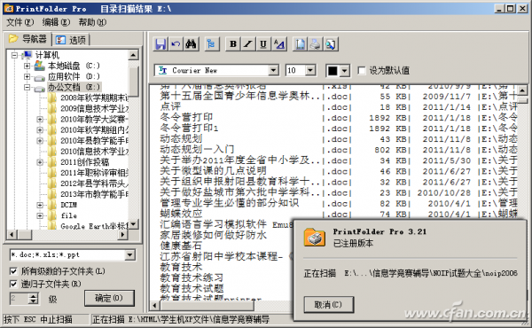Select the file folder in tree
Viewport: 532px width, 328px height.
click(x=69, y=215)
